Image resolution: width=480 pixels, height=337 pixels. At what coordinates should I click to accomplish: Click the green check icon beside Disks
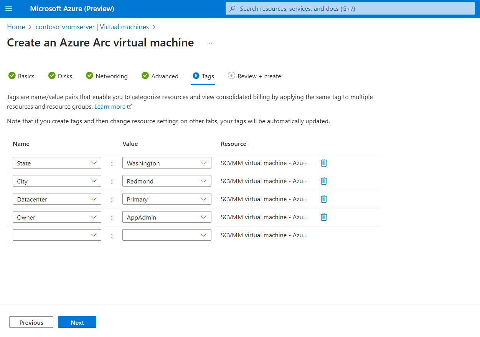(x=52, y=76)
